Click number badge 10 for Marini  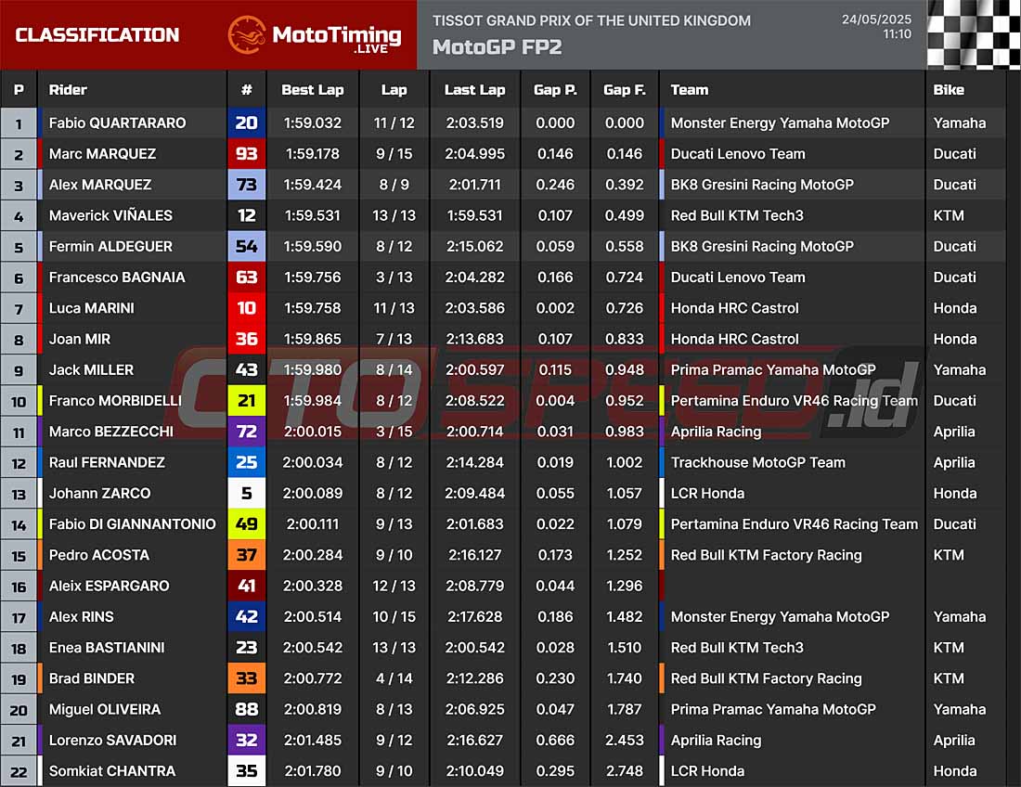(247, 308)
